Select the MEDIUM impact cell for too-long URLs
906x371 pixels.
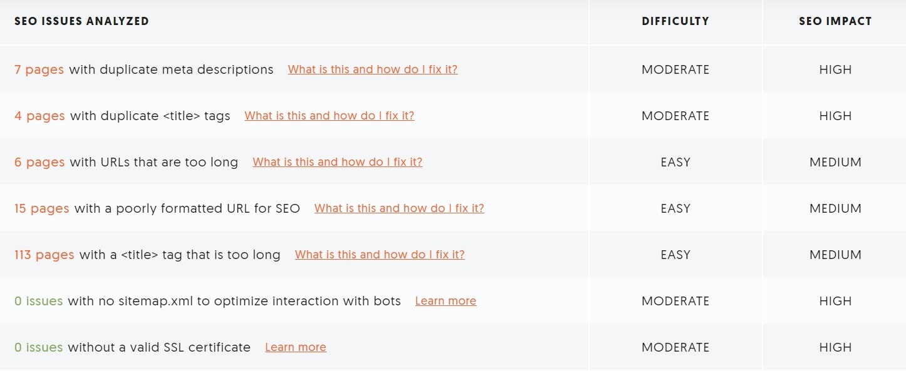(835, 162)
